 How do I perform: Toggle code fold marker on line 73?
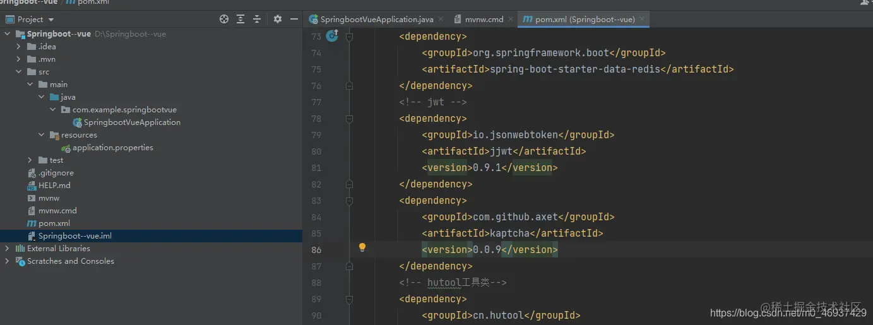pyautogui.click(x=350, y=37)
